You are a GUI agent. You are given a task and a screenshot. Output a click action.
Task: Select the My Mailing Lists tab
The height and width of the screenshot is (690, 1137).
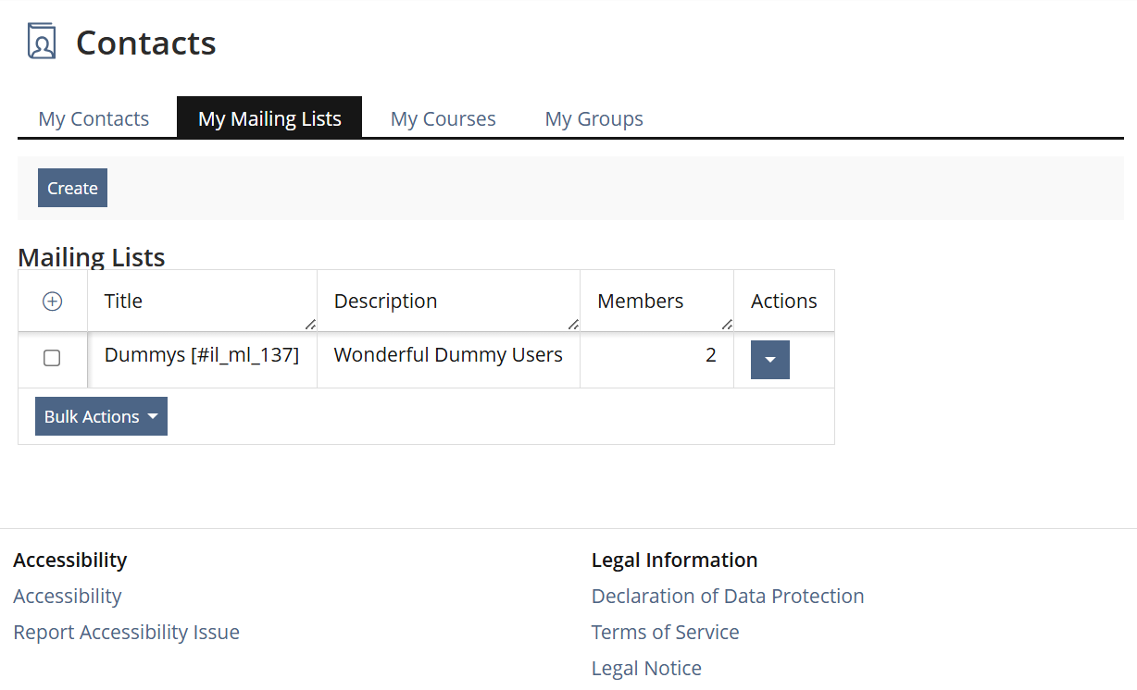269,119
